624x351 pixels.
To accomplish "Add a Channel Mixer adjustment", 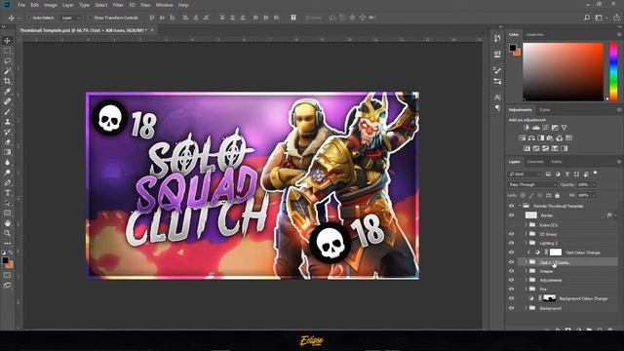I will [x=559, y=138].
